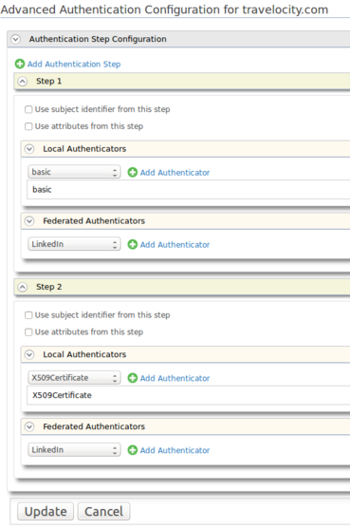Toggle Step 2 Local Authenticators section chevron
This screenshot has height=529, width=350.
[29, 354]
